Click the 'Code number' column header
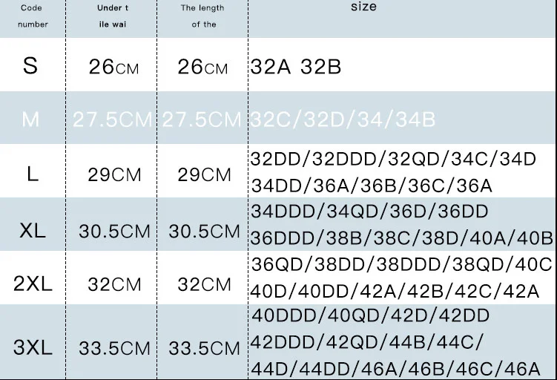The height and width of the screenshot is (380, 557). click(33, 16)
